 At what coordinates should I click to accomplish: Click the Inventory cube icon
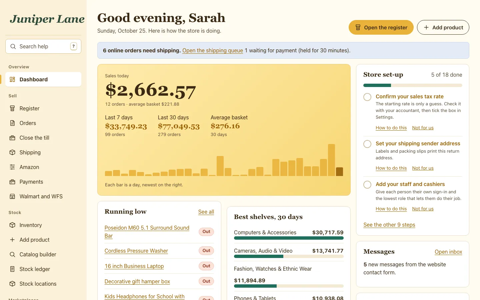click(12, 225)
